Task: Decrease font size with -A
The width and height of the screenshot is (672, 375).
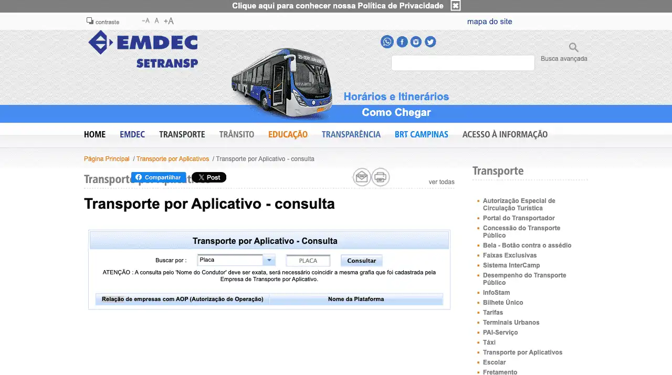Action: pos(145,21)
